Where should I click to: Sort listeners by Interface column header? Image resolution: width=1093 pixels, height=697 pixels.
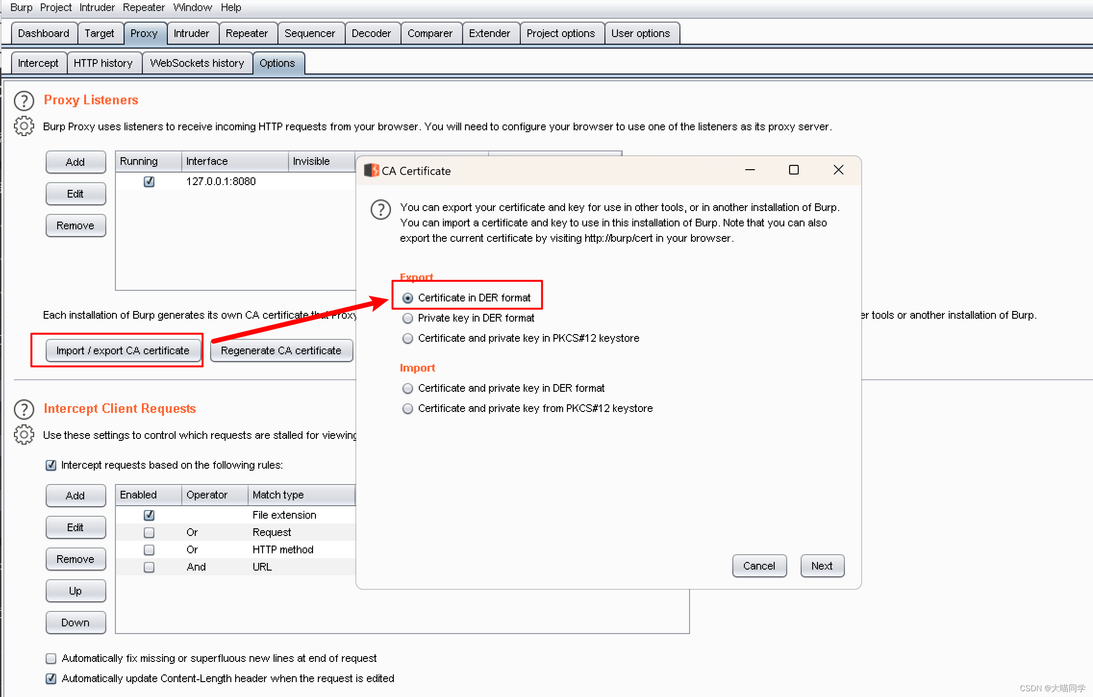pyautogui.click(x=235, y=162)
